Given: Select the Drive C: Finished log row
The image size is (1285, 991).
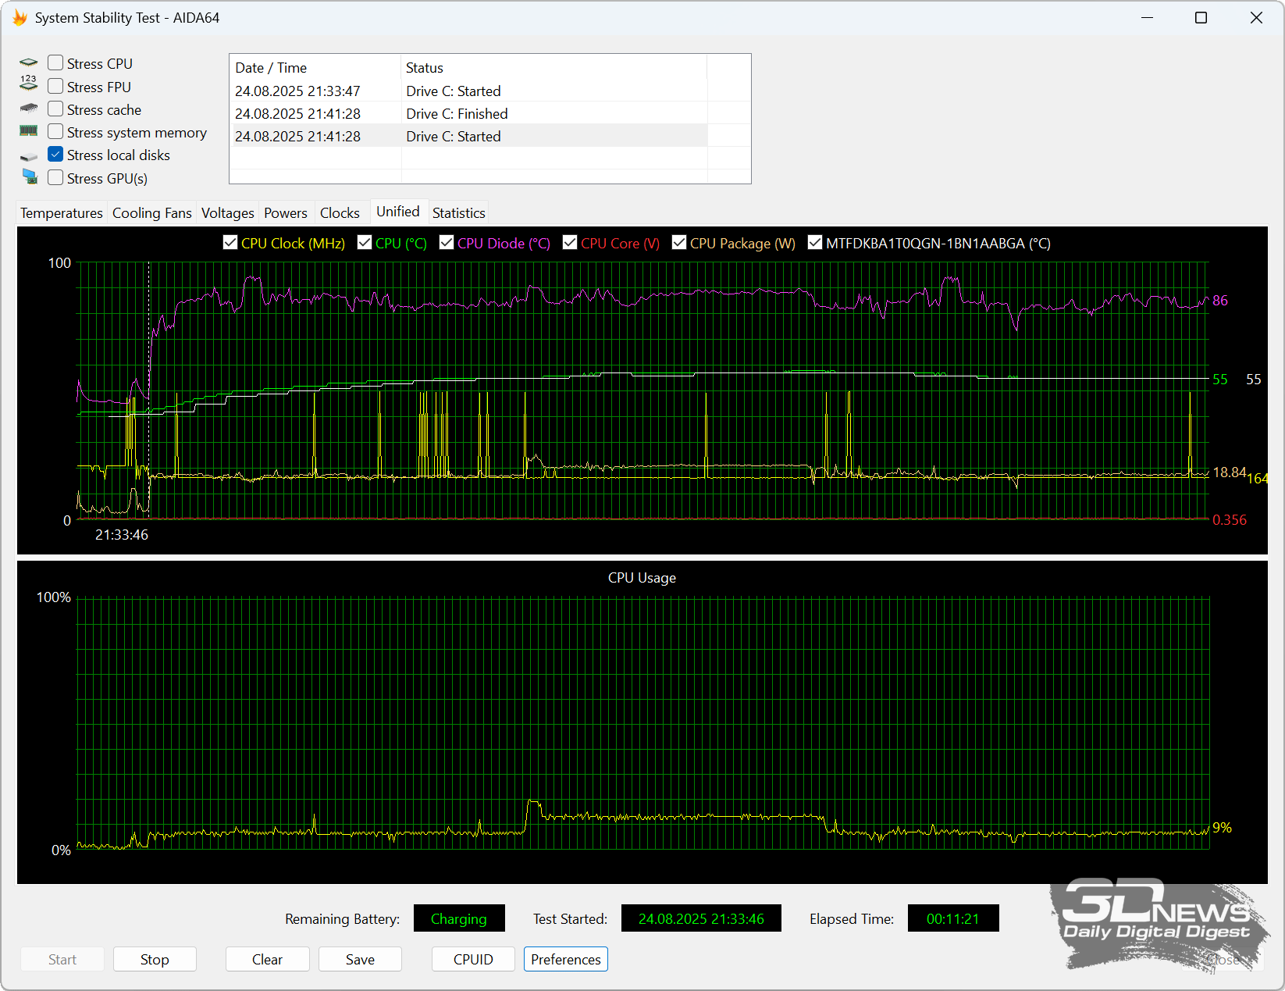Looking at the screenshot, I should (470, 113).
